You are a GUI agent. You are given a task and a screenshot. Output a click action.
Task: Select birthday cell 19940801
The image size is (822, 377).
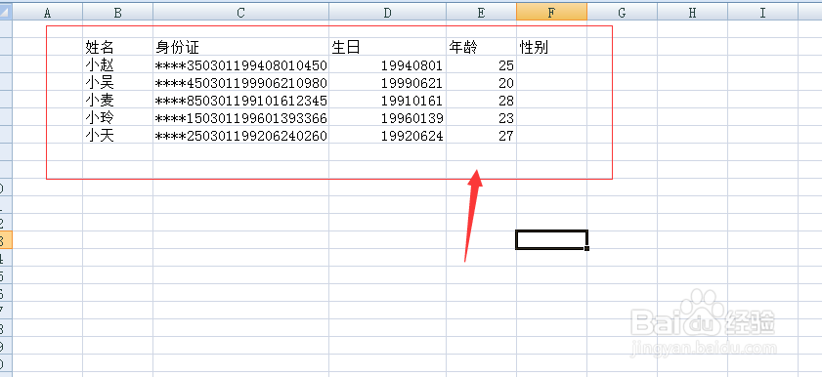point(387,64)
